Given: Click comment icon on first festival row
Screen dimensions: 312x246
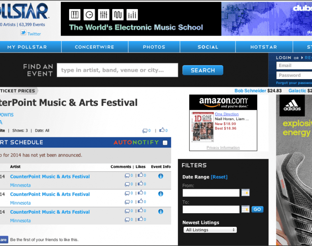Looking at the screenshot, I should pos(127,176).
